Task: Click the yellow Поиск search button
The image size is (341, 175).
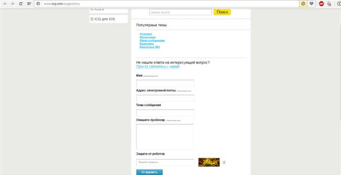Action: pos(222,12)
